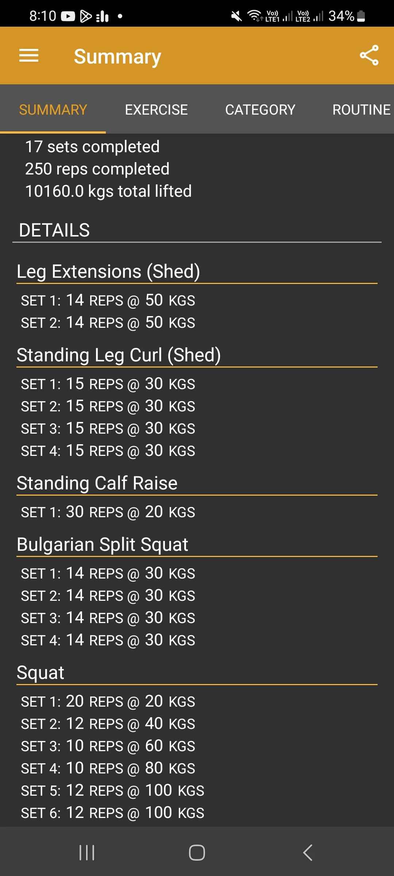Open Leg Extensions (Shed) exercise
394x876 pixels.
point(108,272)
